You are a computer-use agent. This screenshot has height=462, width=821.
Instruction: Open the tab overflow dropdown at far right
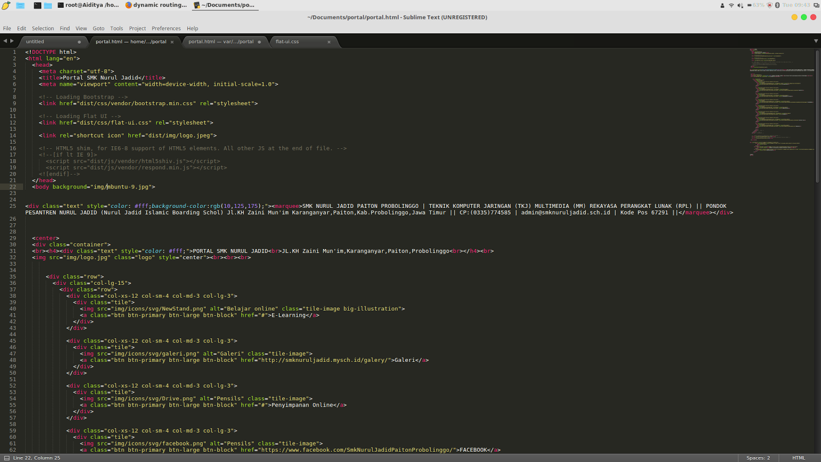click(816, 41)
